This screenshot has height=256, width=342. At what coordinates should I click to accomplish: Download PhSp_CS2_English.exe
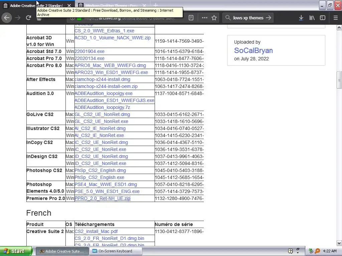coord(99,177)
